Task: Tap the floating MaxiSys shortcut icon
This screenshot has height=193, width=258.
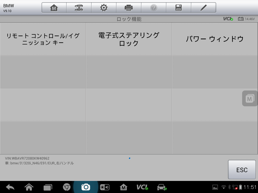Action: 249,98
